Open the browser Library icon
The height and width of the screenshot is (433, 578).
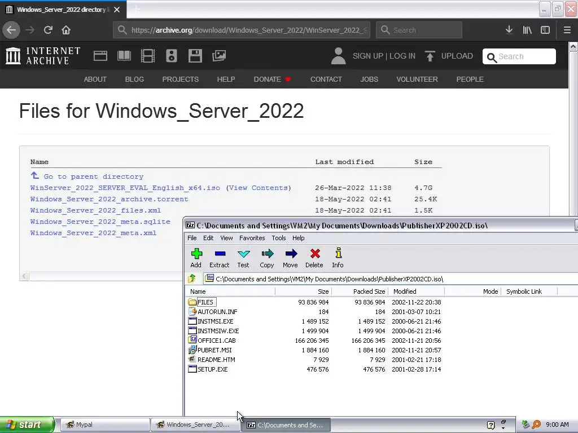pos(527,30)
